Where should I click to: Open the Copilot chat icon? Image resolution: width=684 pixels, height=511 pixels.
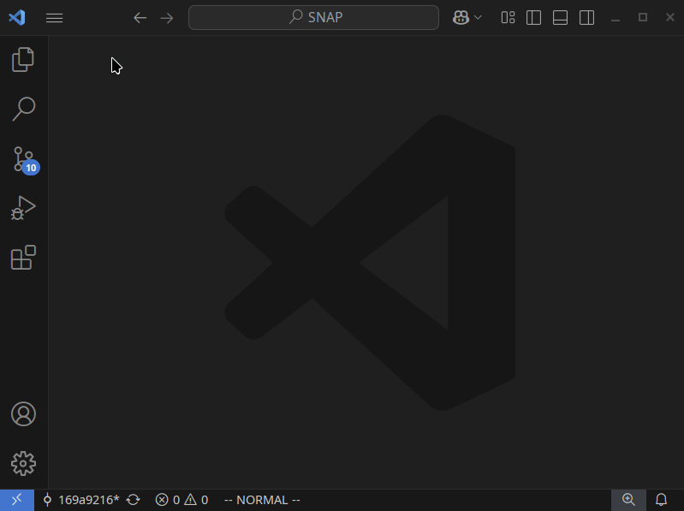coord(461,17)
